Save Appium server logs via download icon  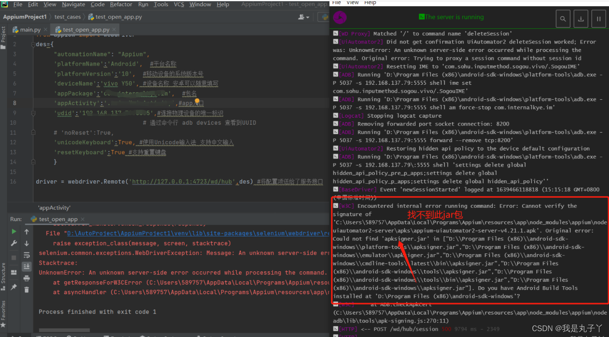pos(581,19)
